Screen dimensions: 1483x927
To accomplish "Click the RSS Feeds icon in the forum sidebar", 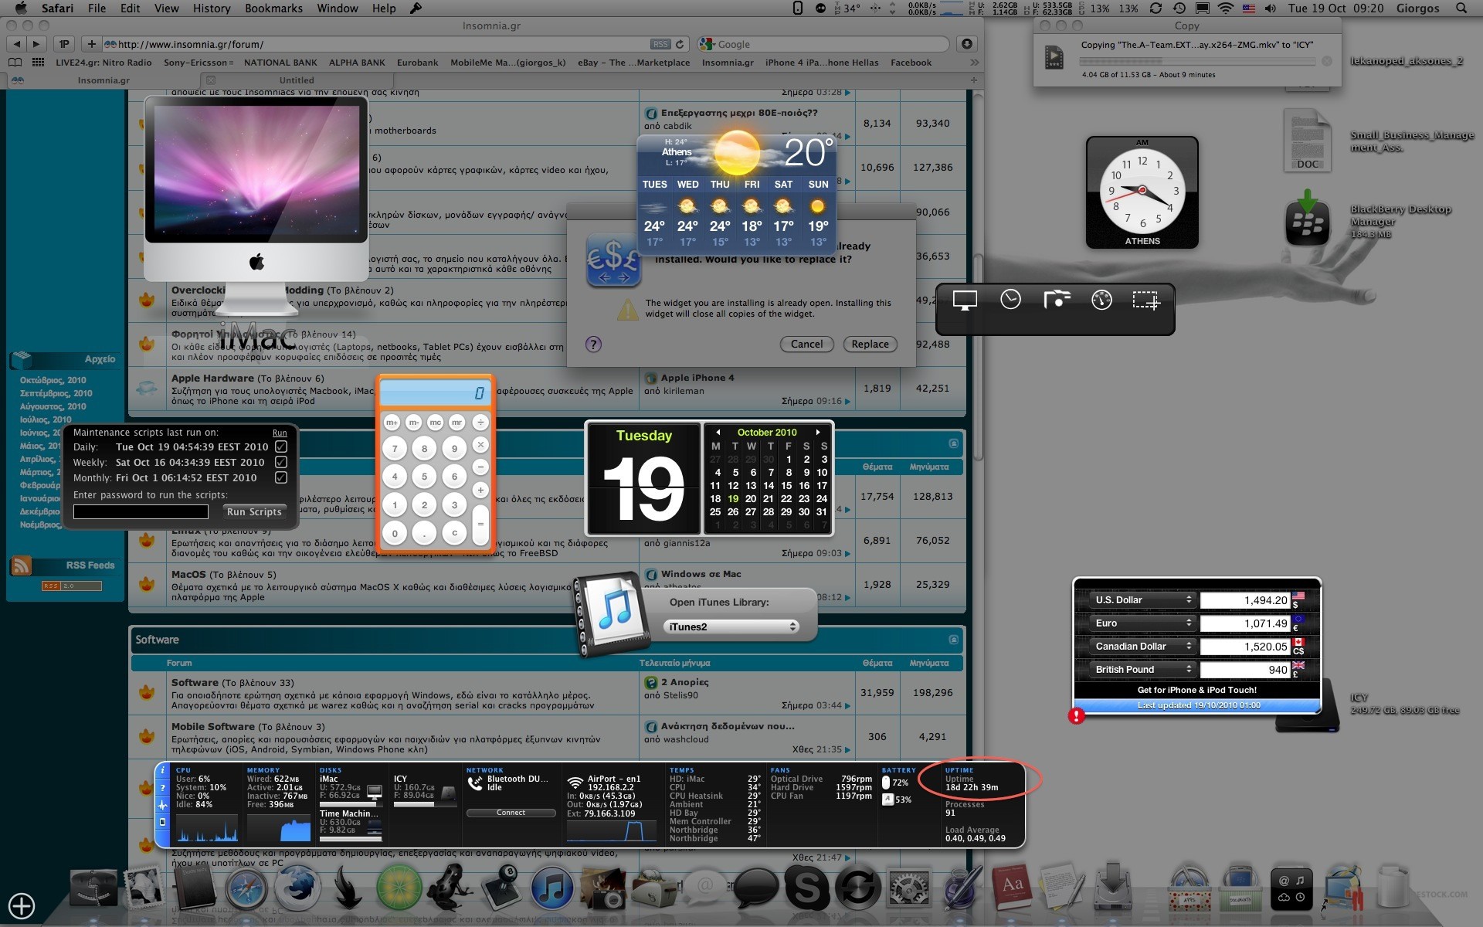I will pos(21,566).
